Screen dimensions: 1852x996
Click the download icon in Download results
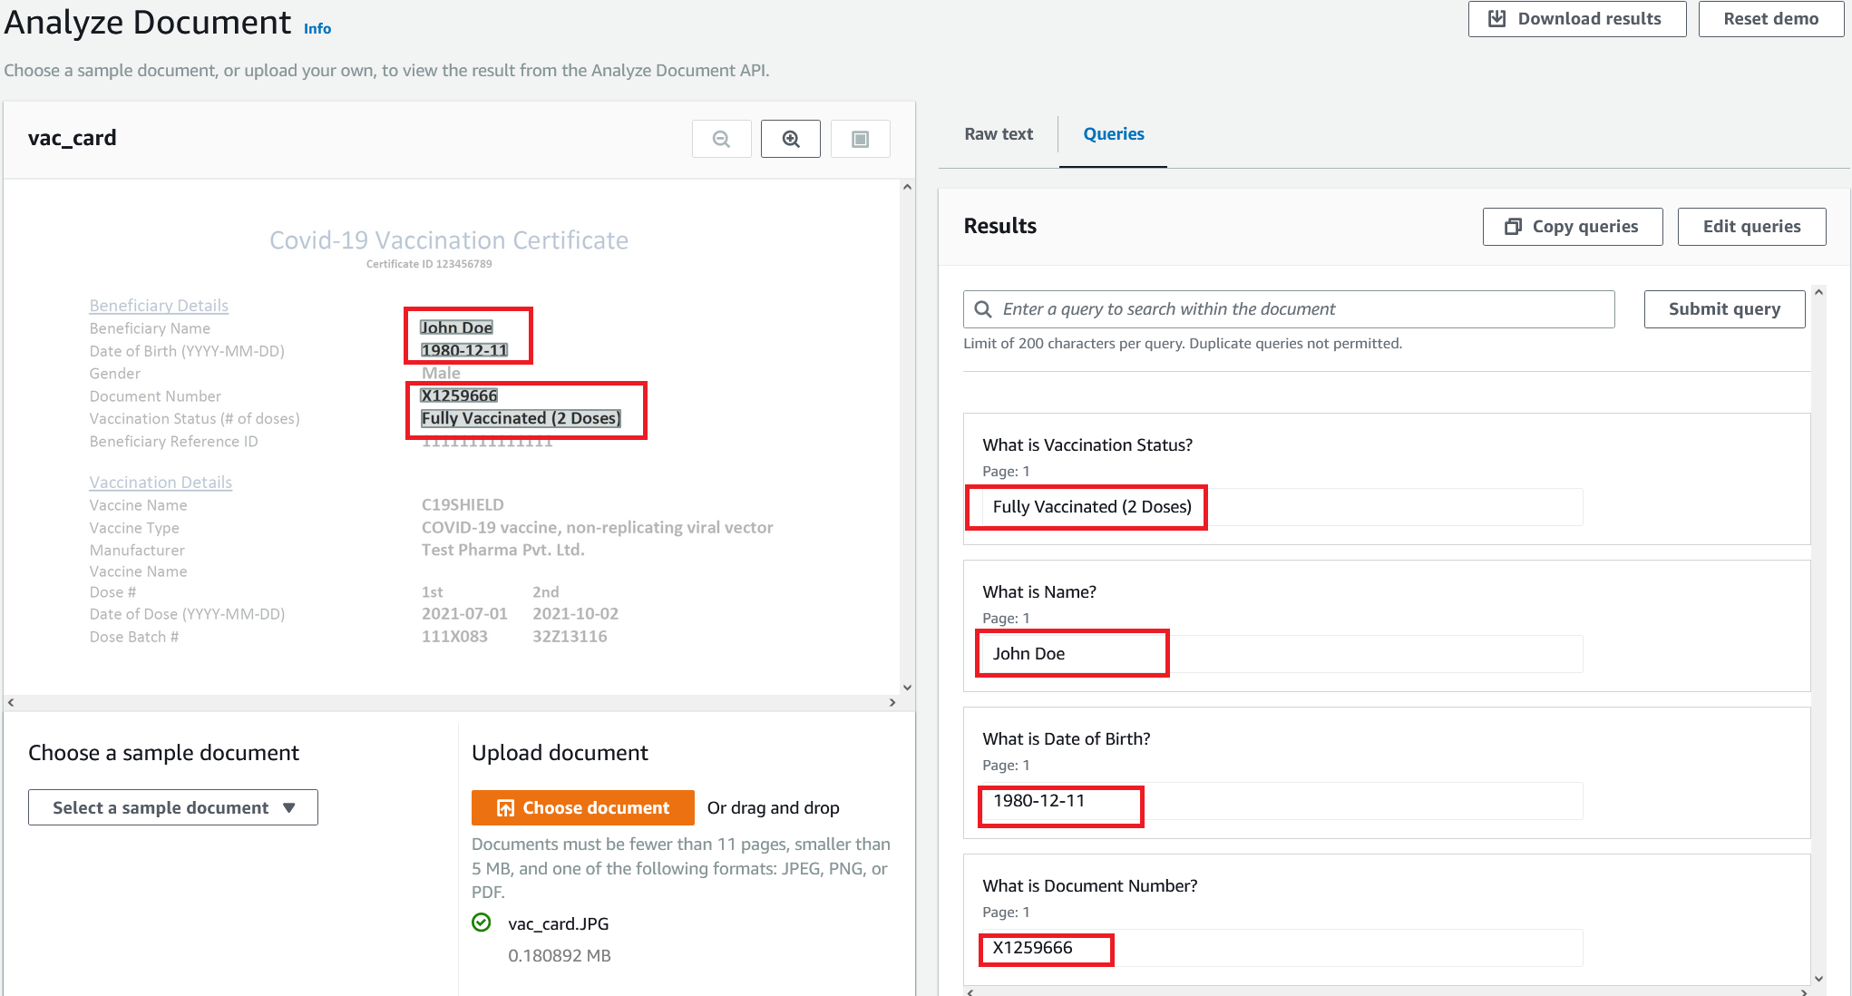pos(1497,19)
